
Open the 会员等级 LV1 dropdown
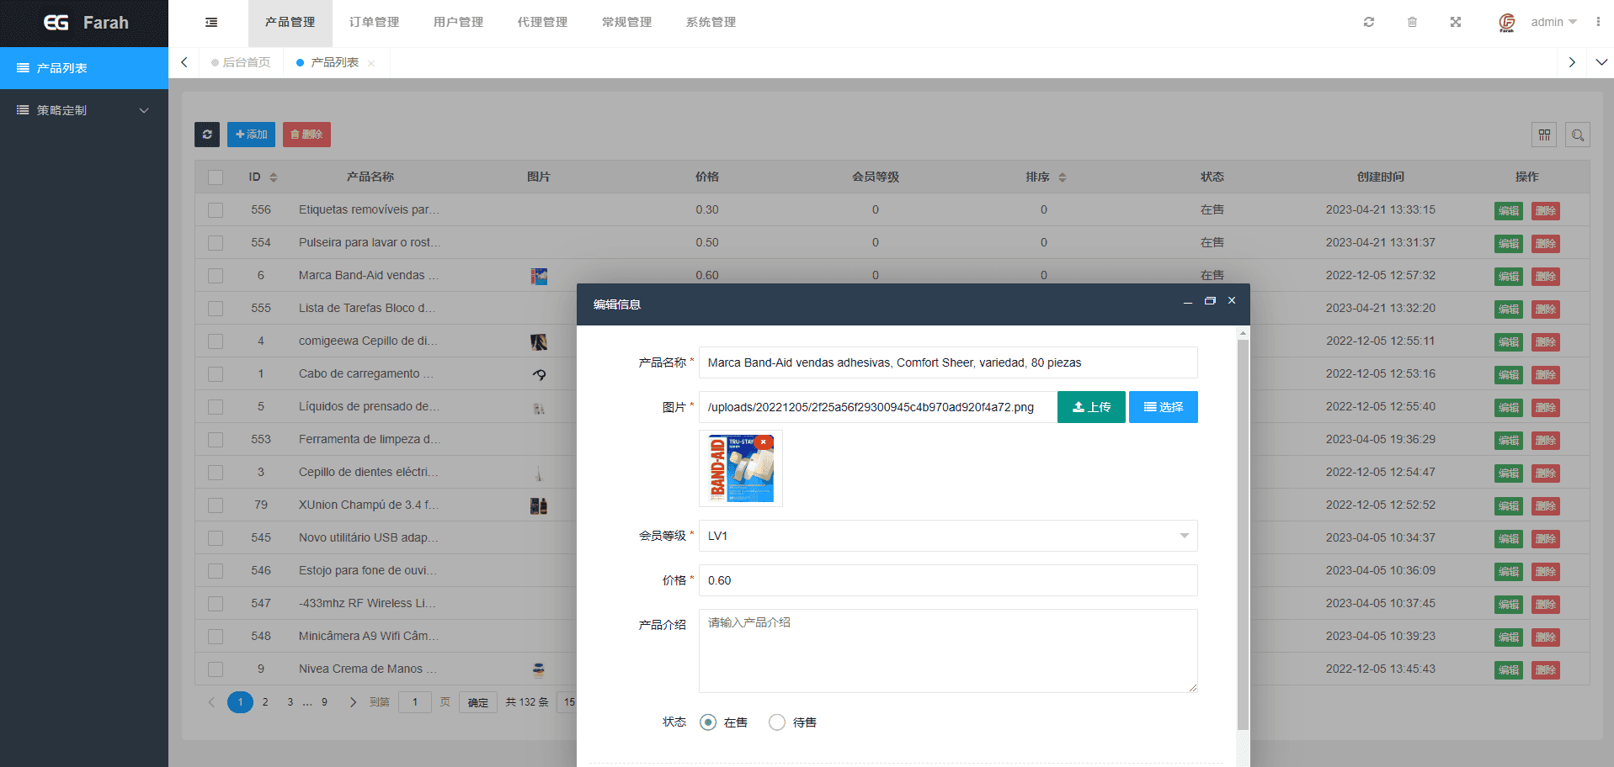pyautogui.click(x=947, y=536)
